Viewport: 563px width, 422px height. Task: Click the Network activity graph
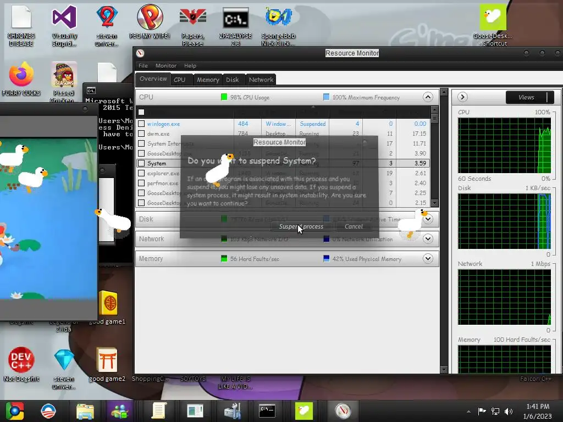click(x=504, y=297)
